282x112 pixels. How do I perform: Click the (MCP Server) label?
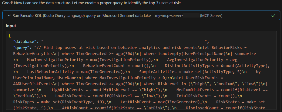pos(211,16)
